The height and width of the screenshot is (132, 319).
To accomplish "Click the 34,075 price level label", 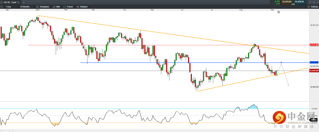I will 314,45.
